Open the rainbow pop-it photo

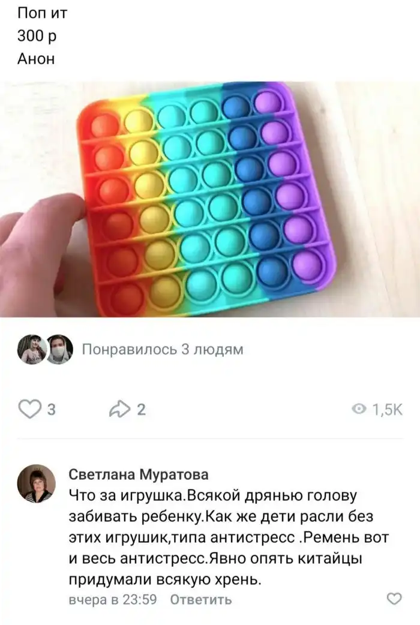[210, 199]
